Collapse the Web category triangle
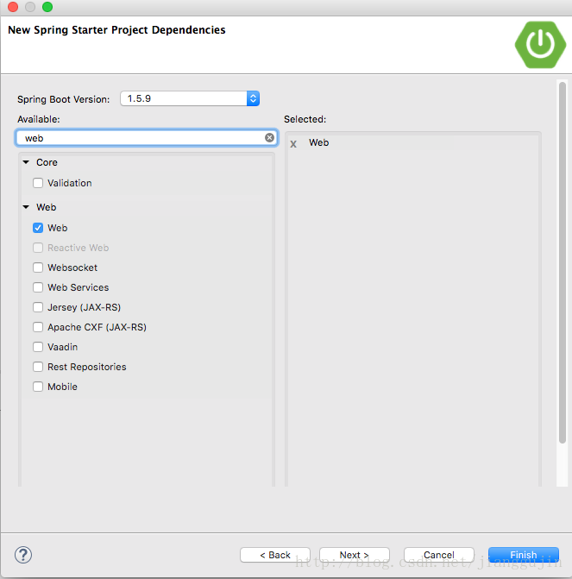572x579 pixels. [26, 207]
